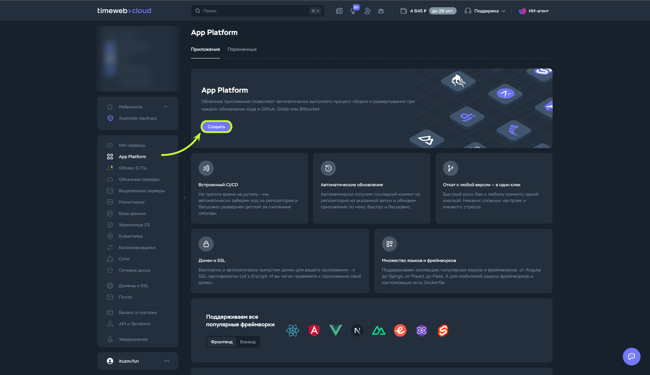Click the Поиск search field
The height and width of the screenshot is (375, 650).
(258, 11)
